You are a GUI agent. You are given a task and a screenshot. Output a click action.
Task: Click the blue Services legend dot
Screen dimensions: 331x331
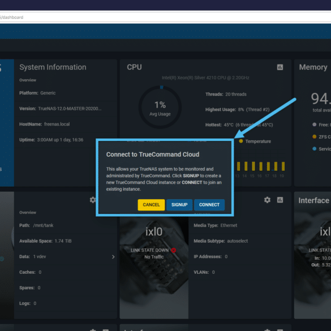[x=315, y=149]
